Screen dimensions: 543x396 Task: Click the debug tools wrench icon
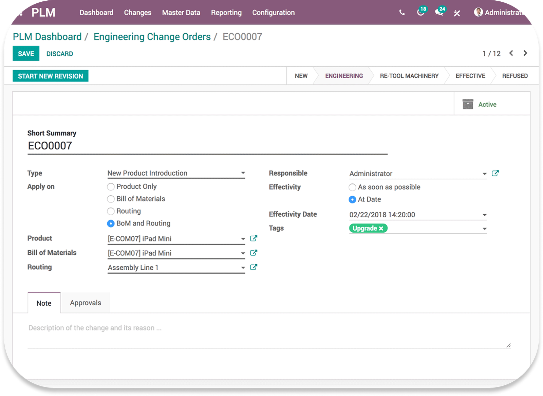pyautogui.click(x=457, y=13)
